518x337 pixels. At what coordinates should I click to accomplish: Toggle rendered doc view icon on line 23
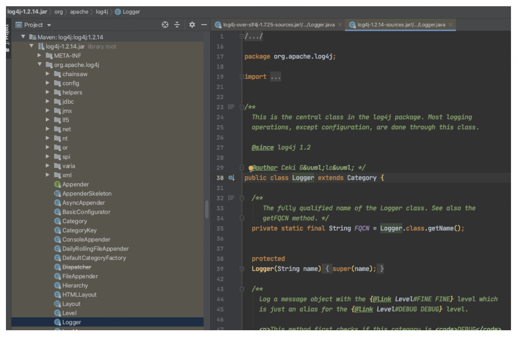click(231, 107)
